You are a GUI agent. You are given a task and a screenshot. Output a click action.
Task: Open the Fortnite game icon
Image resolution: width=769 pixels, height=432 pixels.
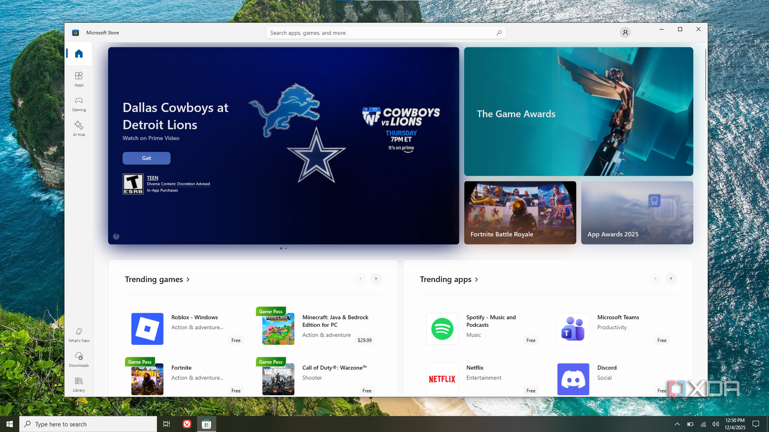pos(147,379)
